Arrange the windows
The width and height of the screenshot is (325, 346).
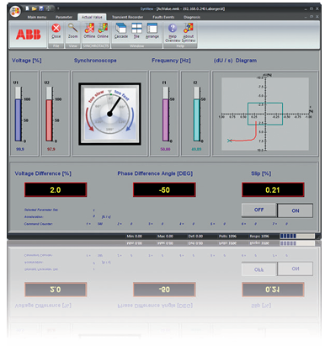coord(152,31)
